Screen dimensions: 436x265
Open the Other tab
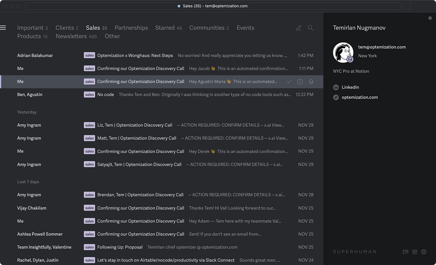pyautogui.click(x=112, y=36)
